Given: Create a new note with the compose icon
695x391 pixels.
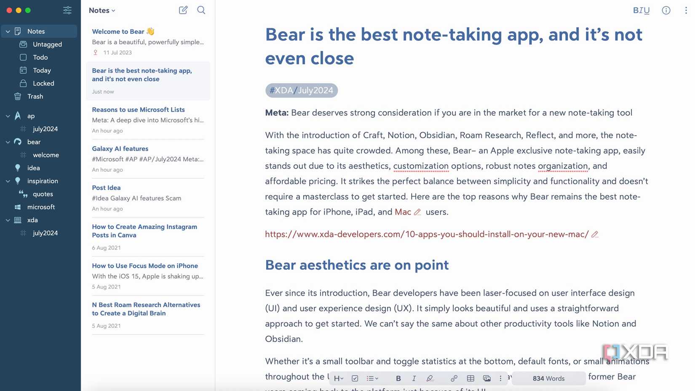Looking at the screenshot, I should [x=183, y=10].
